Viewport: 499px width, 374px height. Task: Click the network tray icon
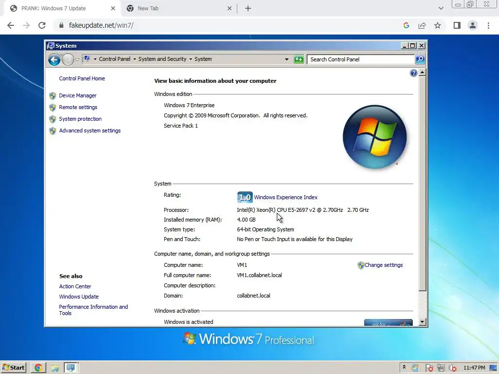click(441, 368)
